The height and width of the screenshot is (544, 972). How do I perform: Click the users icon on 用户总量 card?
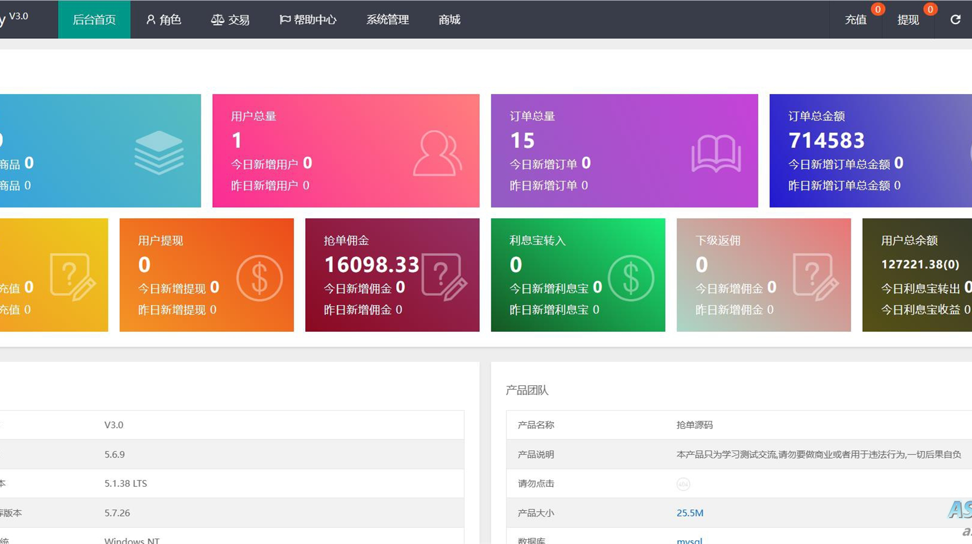pos(437,154)
